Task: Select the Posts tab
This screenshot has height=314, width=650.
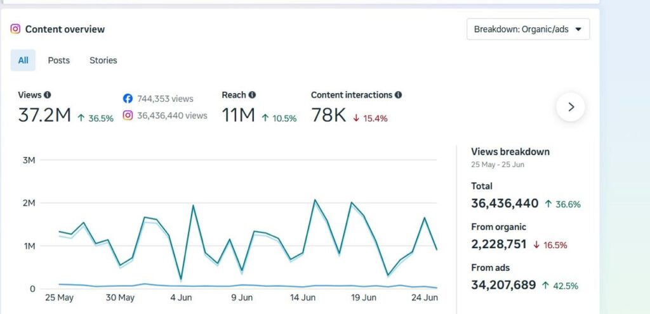Action: click(x=59, y=60)
